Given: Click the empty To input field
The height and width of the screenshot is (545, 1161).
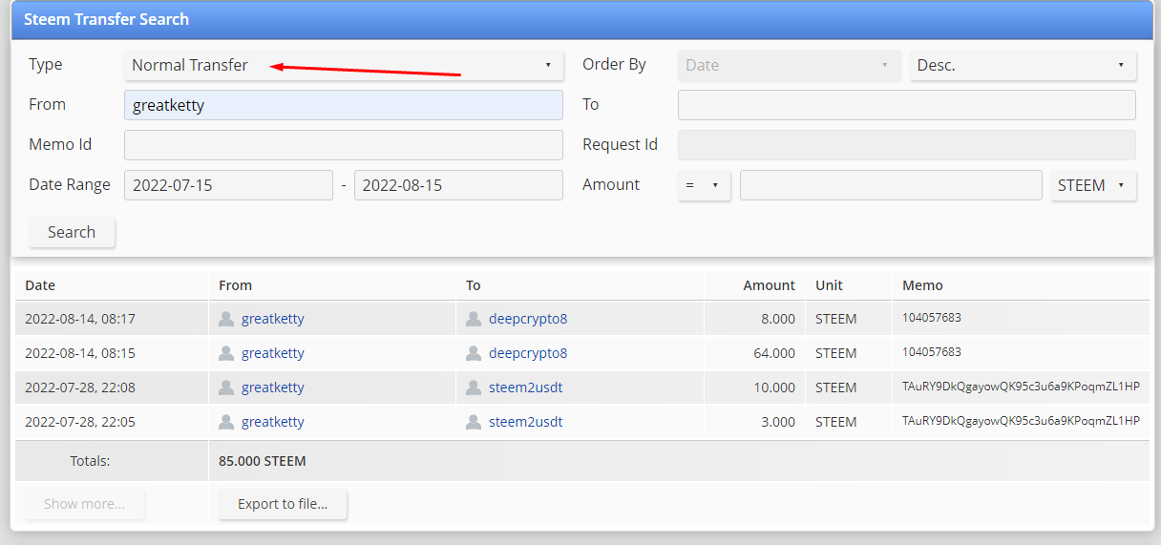Looking at the screenshot, I should (x=907, y=105).
